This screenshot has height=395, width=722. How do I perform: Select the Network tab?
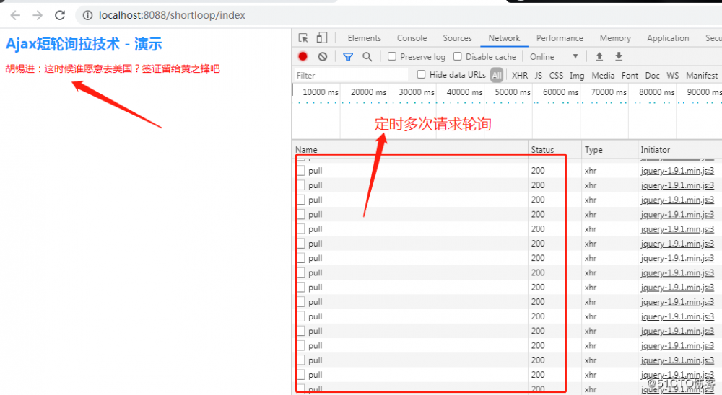(x=504, y=38)
